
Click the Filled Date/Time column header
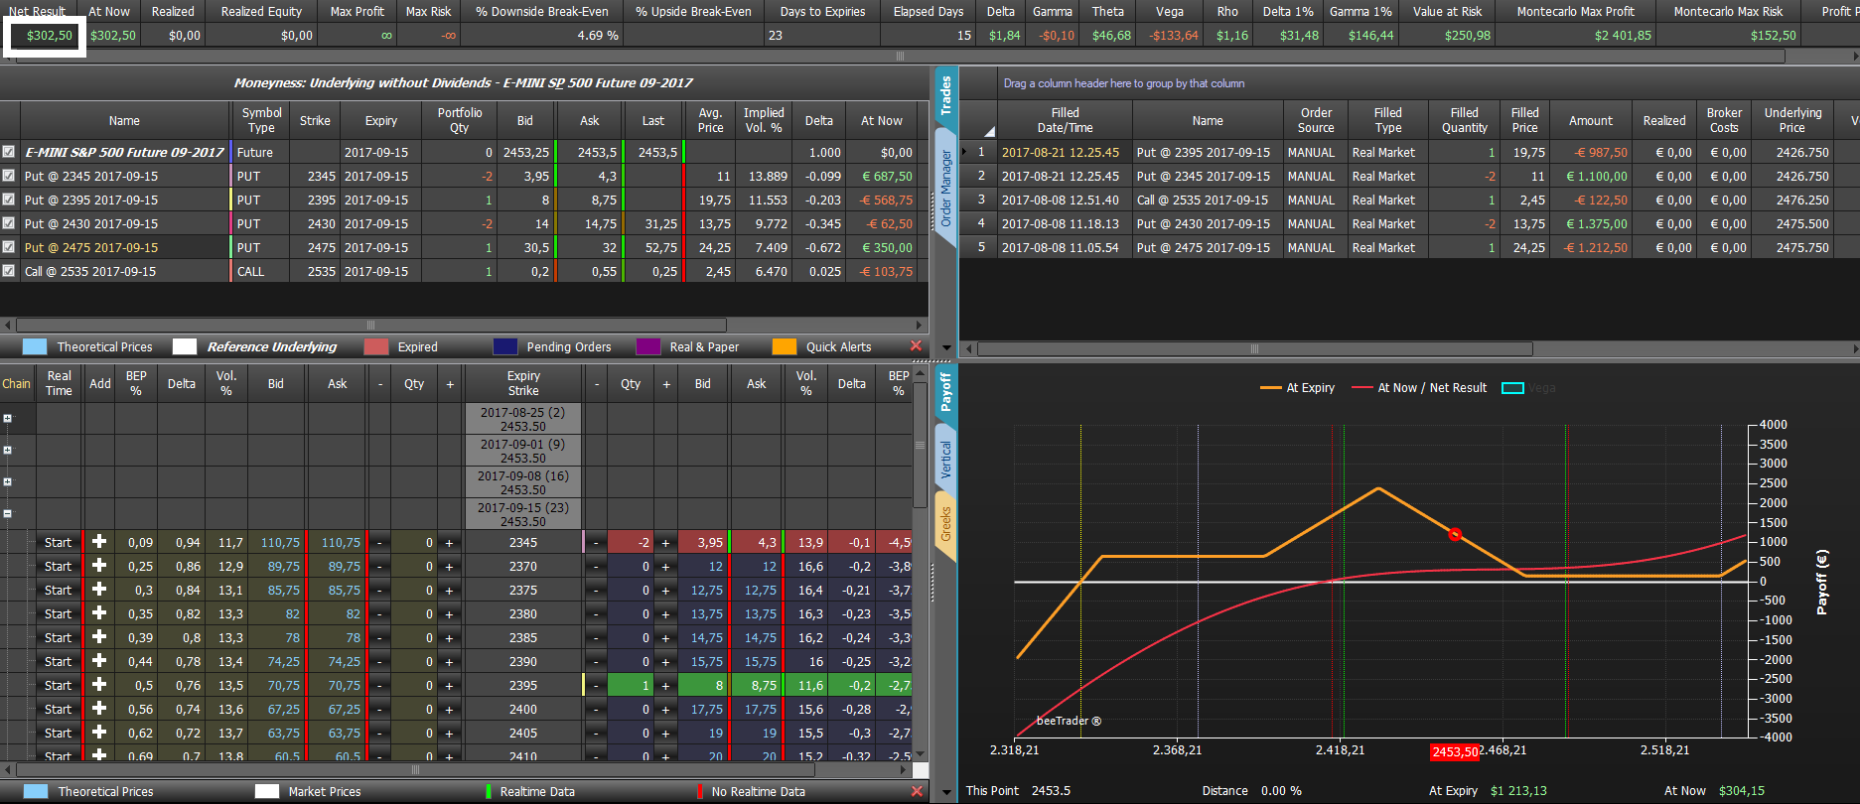(1065, 120)
